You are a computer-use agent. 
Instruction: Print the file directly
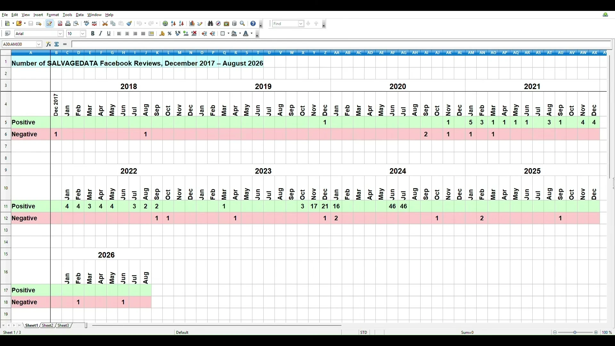coord(68,24)
